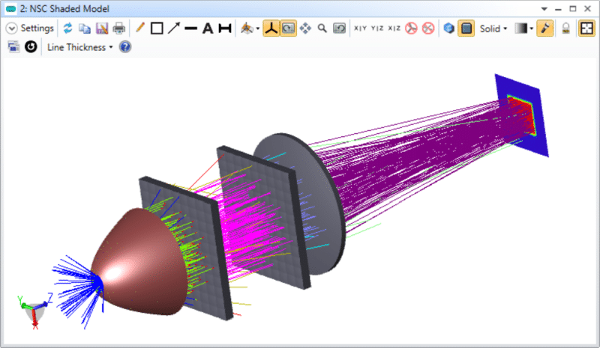Toggle the coordinate axes triad display
Screen dimensions: 600x348
click(x=271, y=28)
